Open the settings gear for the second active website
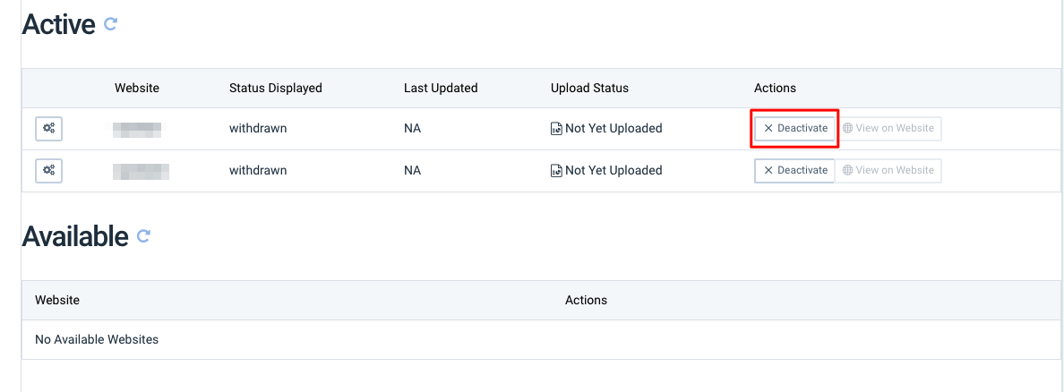This screenshot has height=392, width=1064. pyautogui.click(x=48, y=170)
